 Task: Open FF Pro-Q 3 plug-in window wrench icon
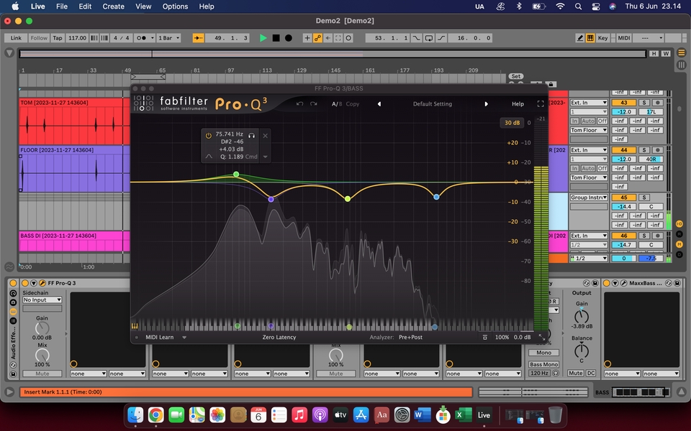coord(42,283)
